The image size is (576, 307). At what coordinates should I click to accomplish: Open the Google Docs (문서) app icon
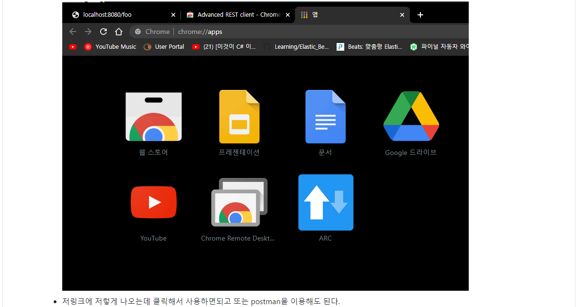(326, 117)
